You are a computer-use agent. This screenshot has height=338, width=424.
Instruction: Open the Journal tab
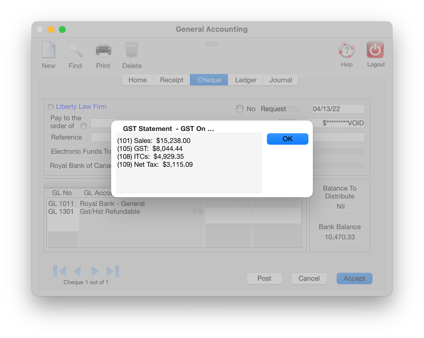pyautogui.click(x=281, y=80)
